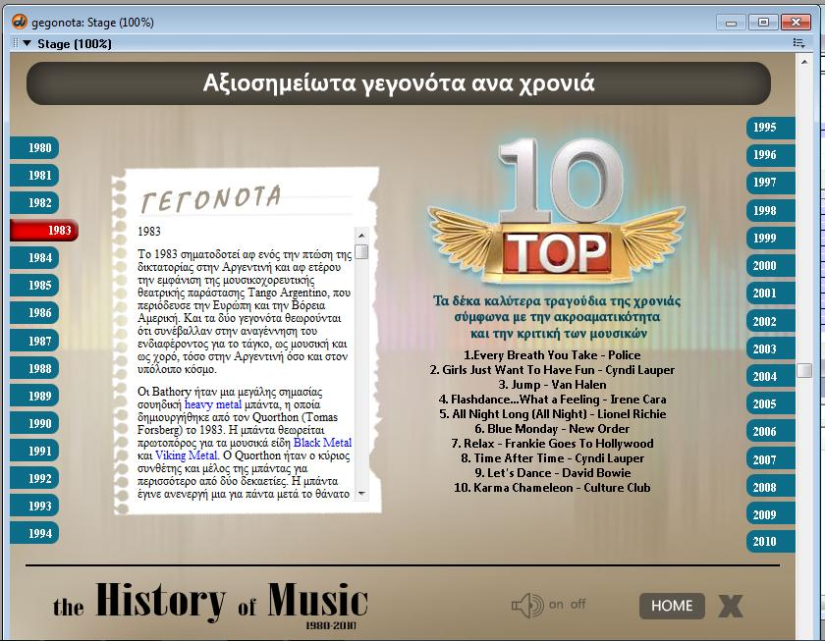Click song 'Every Breath You Take - Police'
Image resolution: width=825 pixels, height=641 pixels.
pos(552,355)
